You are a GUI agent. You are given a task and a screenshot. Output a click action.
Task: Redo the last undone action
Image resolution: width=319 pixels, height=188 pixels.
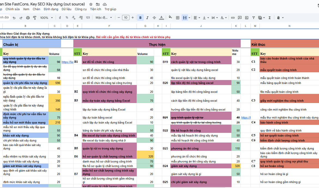21,18
